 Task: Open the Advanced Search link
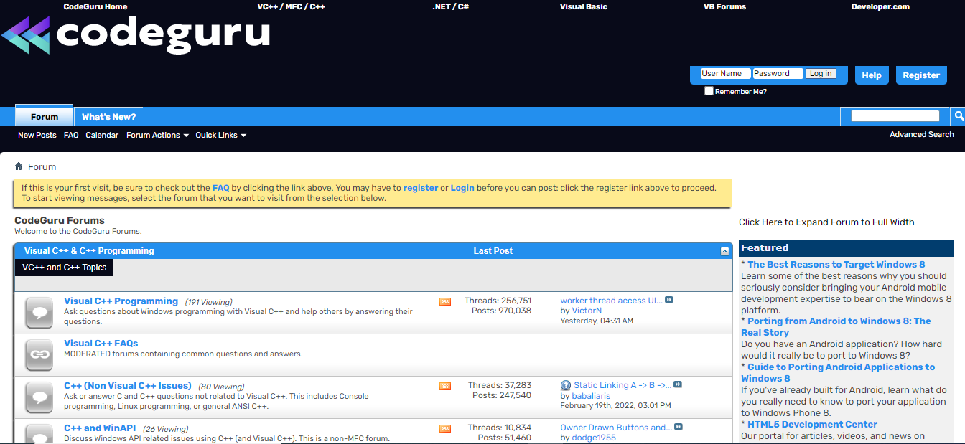pyautogui.click(x=921, y=134)
